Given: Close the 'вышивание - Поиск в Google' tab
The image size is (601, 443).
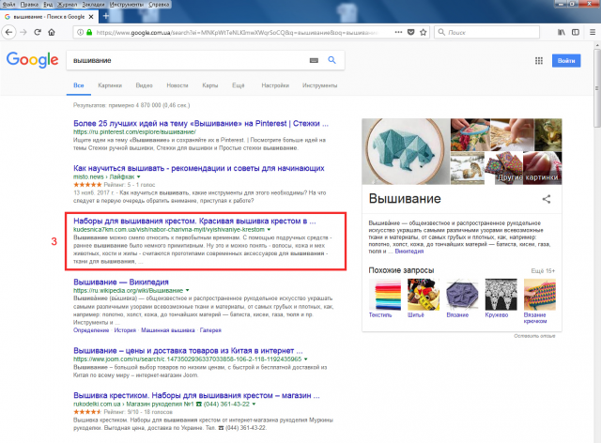Looking at the screenshot, I should tap(91, 17).
